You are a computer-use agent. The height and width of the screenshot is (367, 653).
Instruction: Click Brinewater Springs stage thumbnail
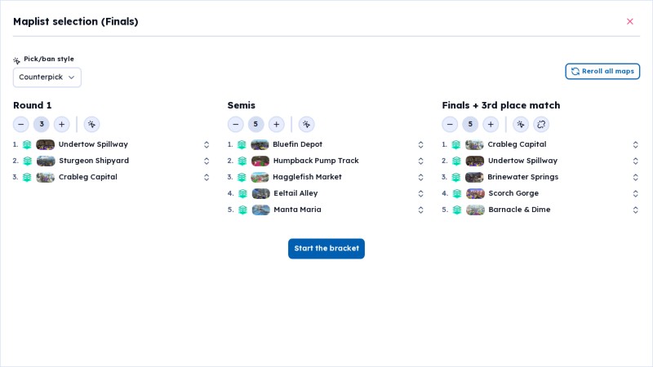tap(474, 177)
